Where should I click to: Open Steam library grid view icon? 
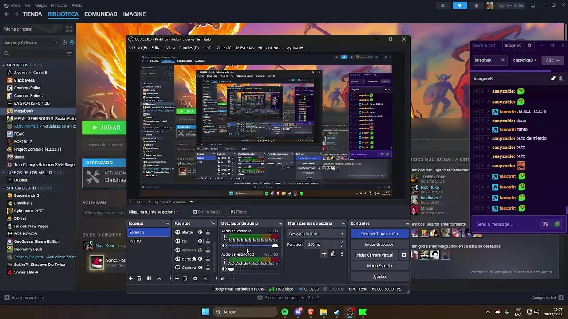(69, 29)
